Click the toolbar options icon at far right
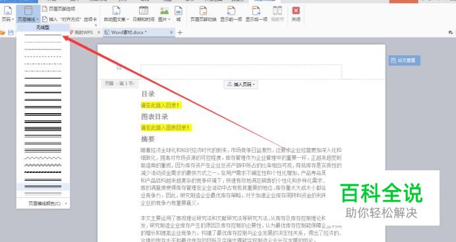This screenshot has width=456, height=242. (451, 32)
